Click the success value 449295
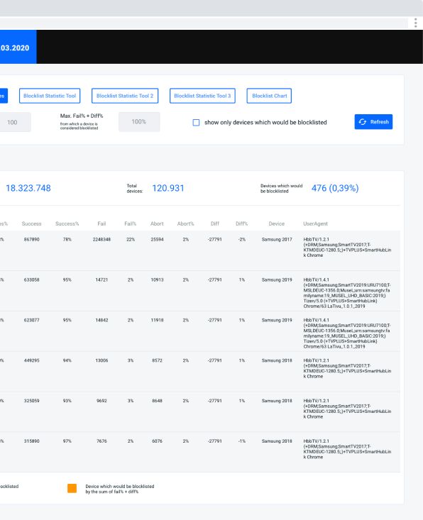This screenshot has width=423, height=520. tap(31, 360)
